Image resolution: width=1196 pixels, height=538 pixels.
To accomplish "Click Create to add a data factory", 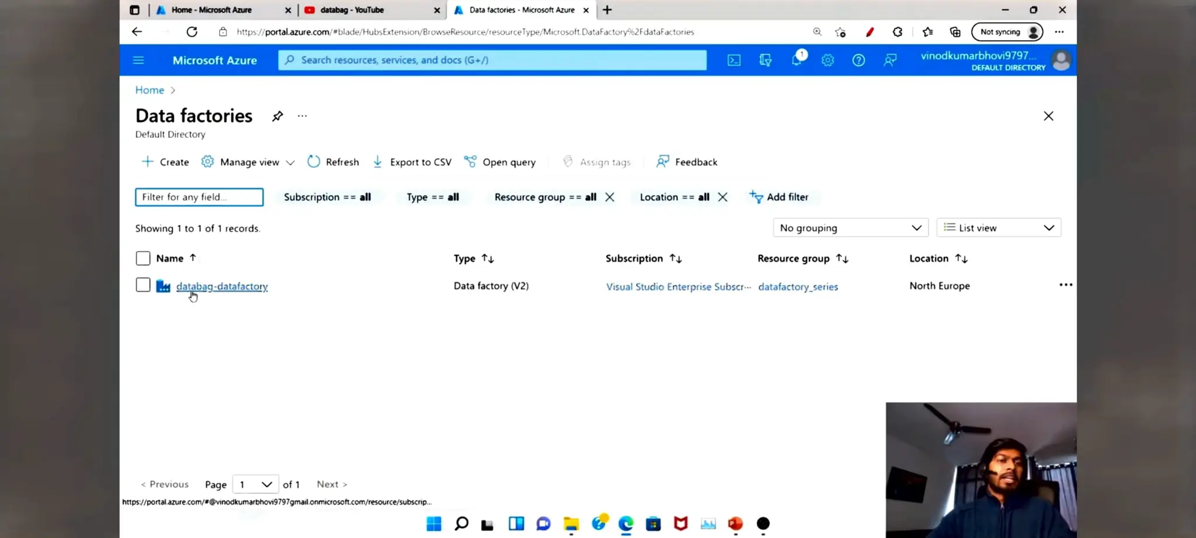I will (x=165, y=162).
